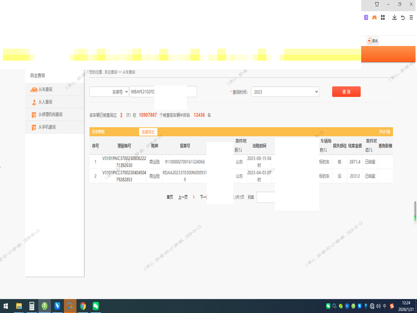Open the four-square apps grid icon
This screenshot has width=417, height=313.
pyautogui.click(x=383, y=17)
